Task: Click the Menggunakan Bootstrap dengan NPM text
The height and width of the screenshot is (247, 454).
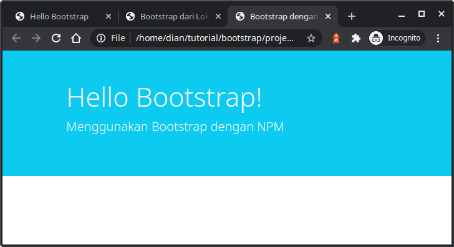Action: [175, 127]
